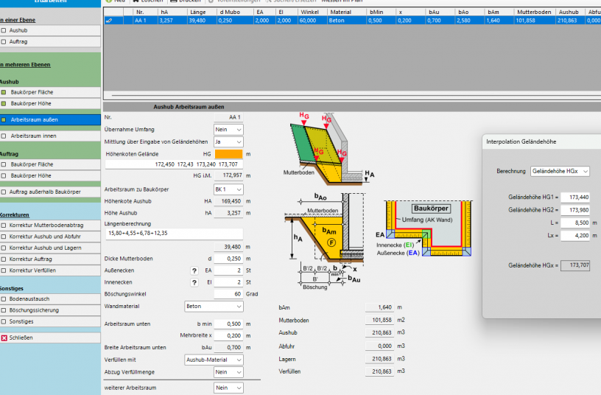The image size is (601, 395).
Task: Click the help icon for Außenecken
Action: [194, 270]
